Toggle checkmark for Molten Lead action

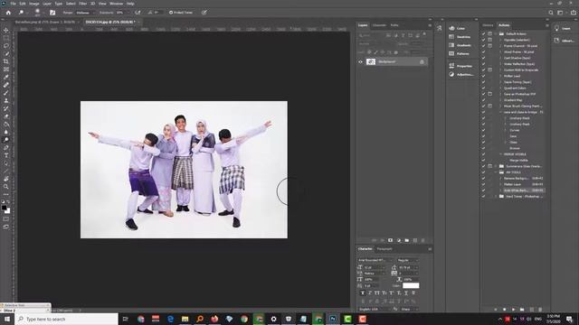pyautogui.click(x=483, y=76)
